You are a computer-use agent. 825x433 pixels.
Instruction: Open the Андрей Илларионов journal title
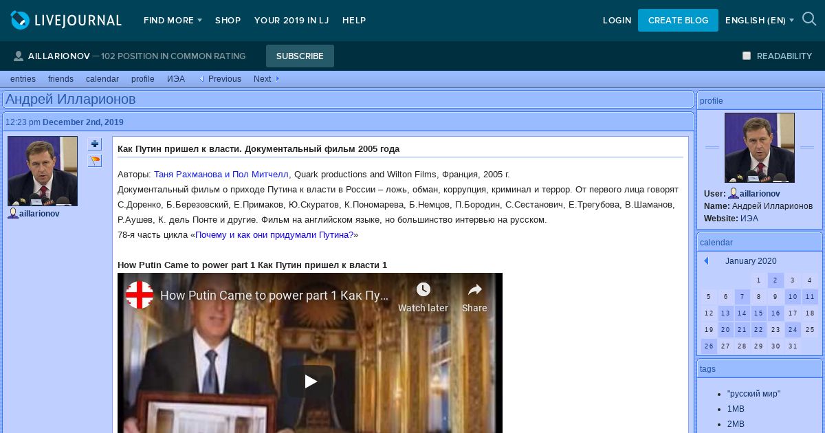pyautogui.click(x=71, y=100)
